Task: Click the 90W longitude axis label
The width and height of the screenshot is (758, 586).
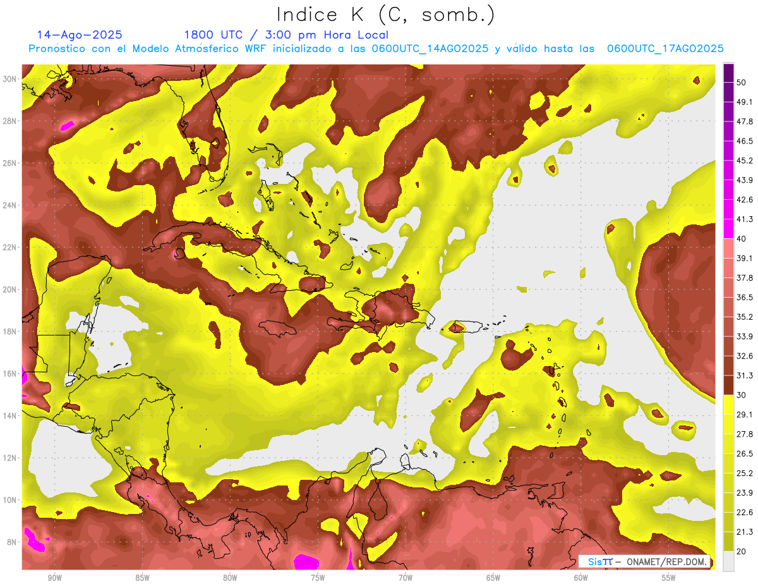Action: click(x=54, y=578)
